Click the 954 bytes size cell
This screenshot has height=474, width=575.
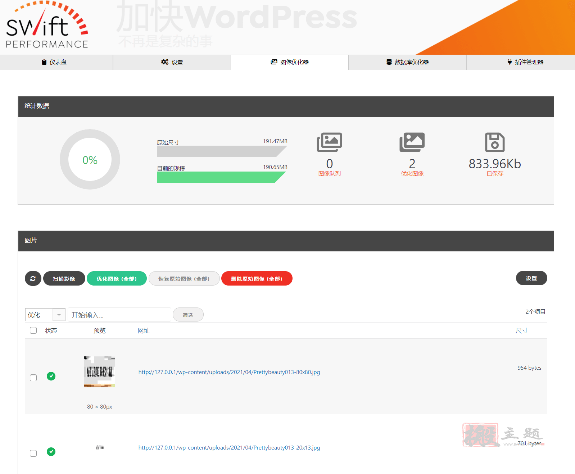529,368
